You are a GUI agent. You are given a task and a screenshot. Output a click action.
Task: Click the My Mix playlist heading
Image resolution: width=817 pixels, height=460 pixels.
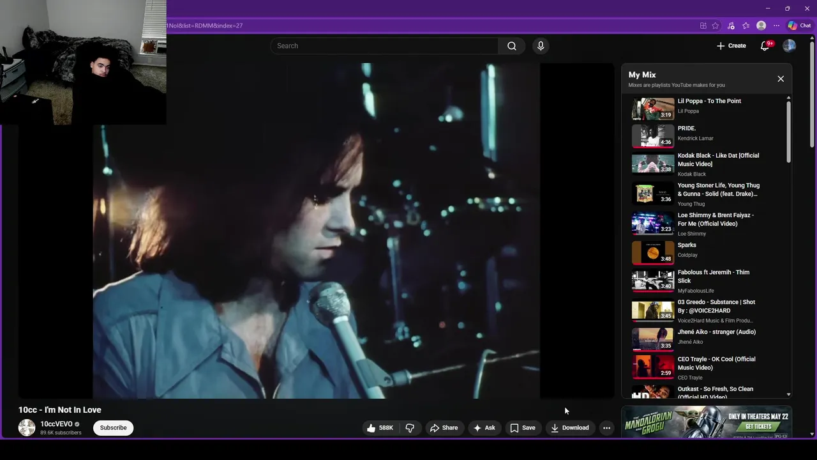tap(642, 75)
